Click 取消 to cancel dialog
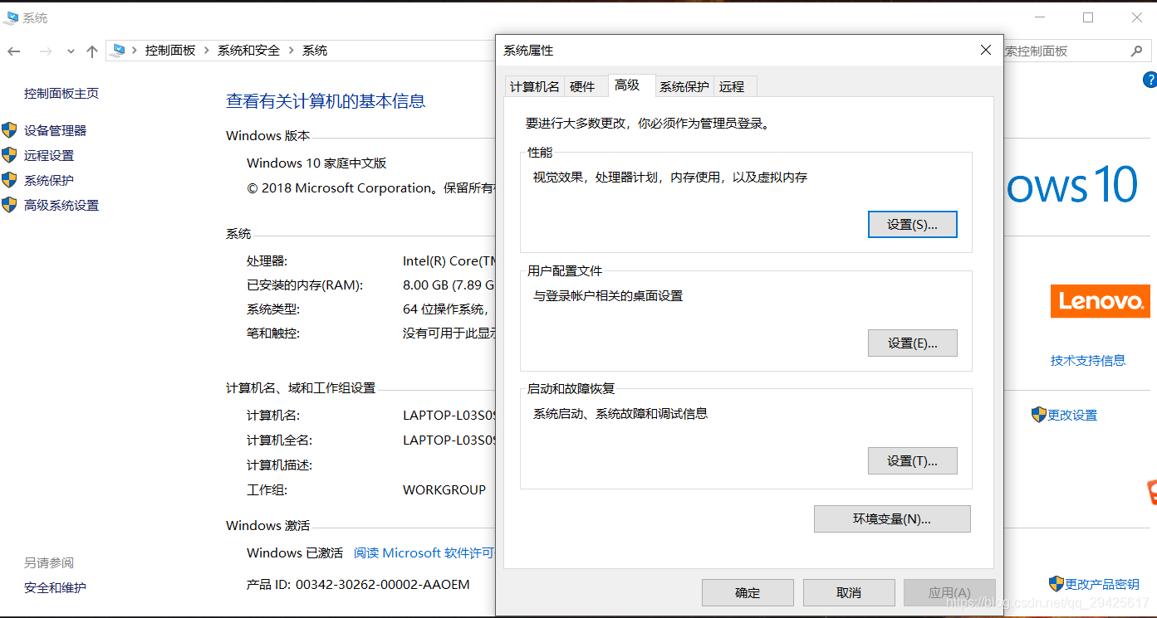 point(849,592)
